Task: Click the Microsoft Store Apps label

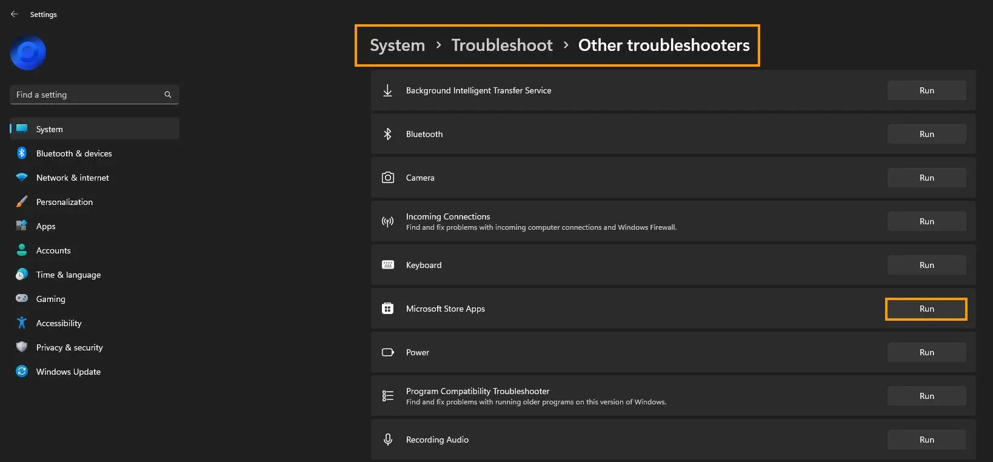Action: [x=446, y=309]
